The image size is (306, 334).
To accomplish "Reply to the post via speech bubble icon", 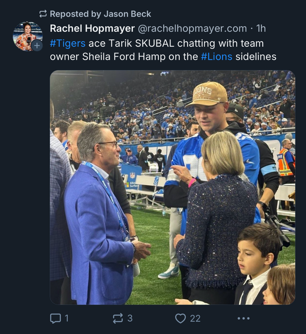I will tap(55, 318).
